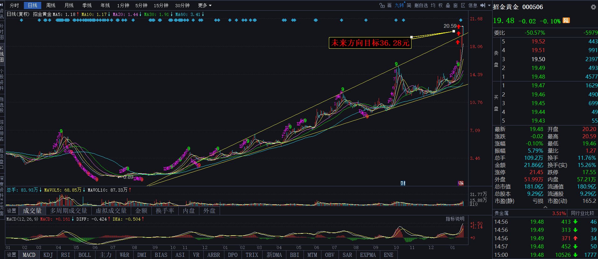The width and height of the screenshot is (598, 259).
Task: Select the KDJ indicator tab
Action: pos(48,255)
